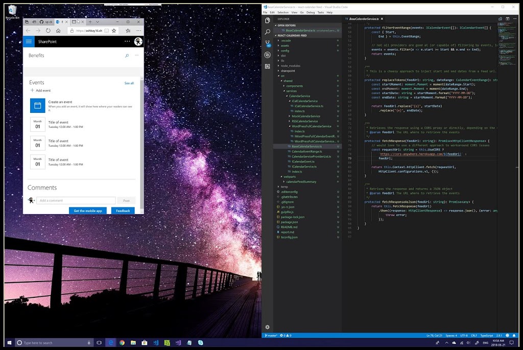Open more actions in VS Code editor title bar
This screenshot has height=350, width=523.
click(x=515, y=19)
